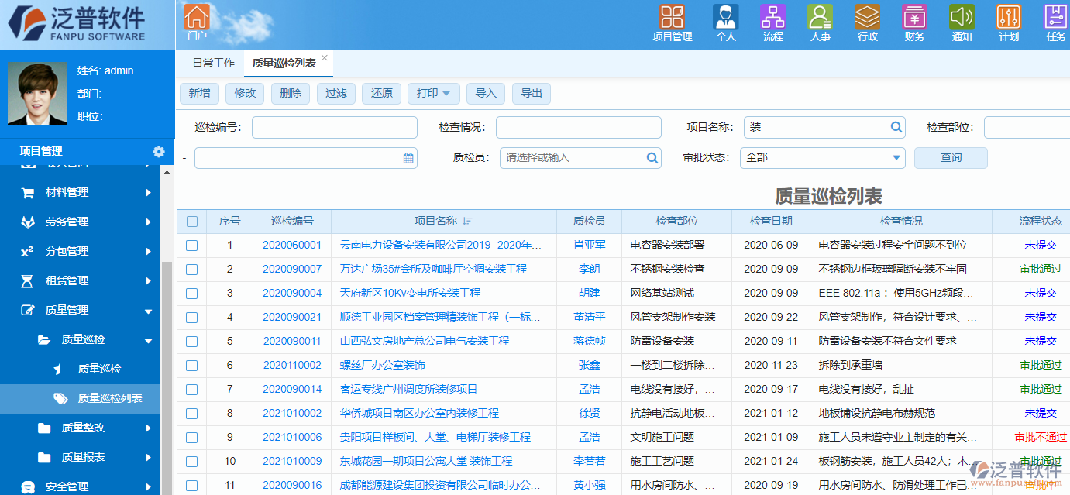This screenshot has height=495, width=1070.
Task: Toggle the select-all checkbox in table header
Action: (192, 222)
